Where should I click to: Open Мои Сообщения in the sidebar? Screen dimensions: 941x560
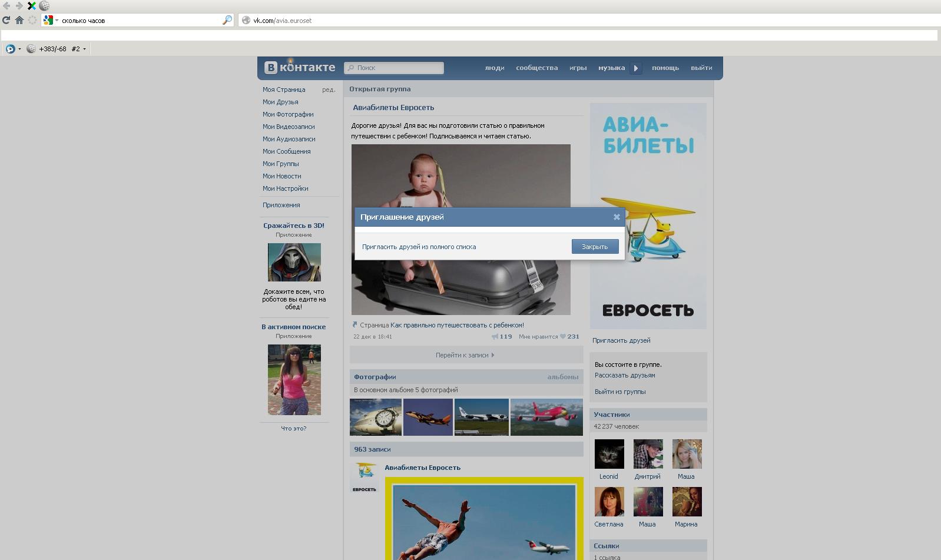pos(287,151)
